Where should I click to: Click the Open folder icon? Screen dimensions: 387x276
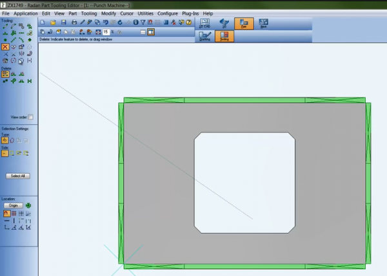[53, 22]
